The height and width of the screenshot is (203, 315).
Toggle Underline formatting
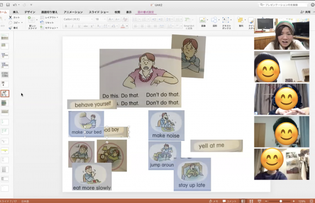79,26
